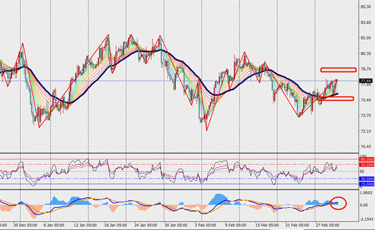The image size is (375, 230).
Task: Click the 70.45 price scale label
Action: [366, 147]
